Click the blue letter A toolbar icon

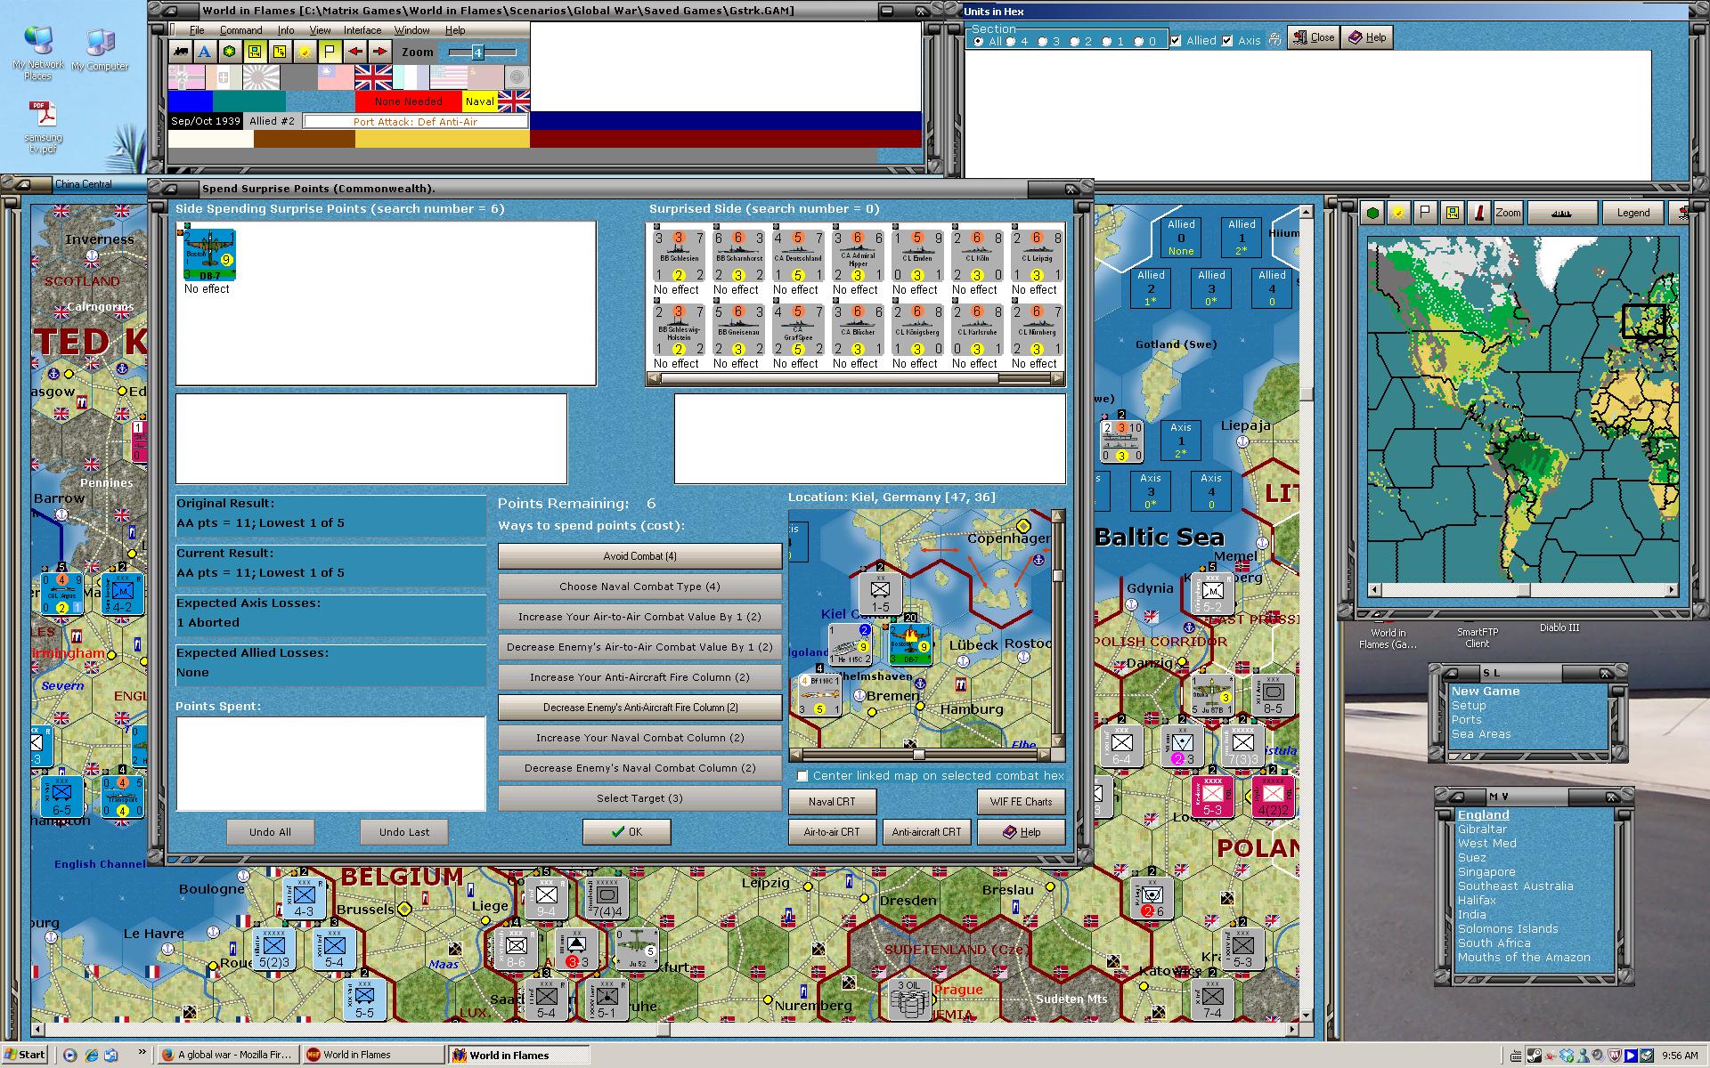[205, 52]
